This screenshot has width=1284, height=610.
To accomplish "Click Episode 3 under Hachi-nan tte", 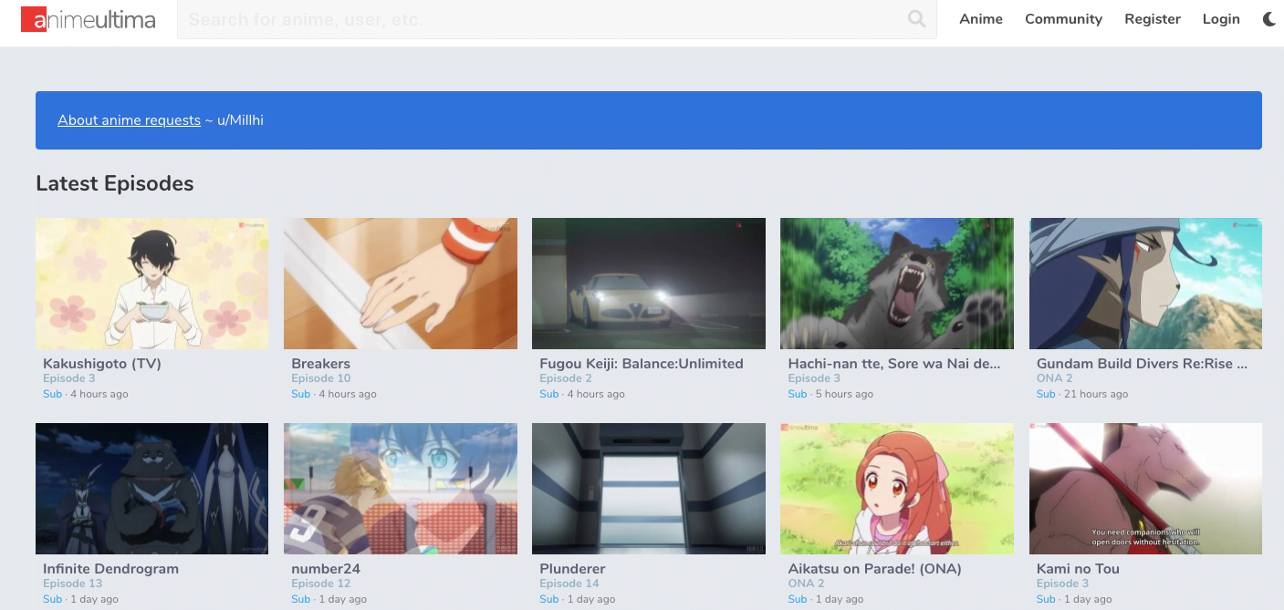I will click(814, 378).
